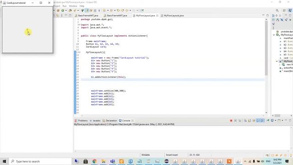Minimize the editor area
This screenshot has width=293, height=165.
coord(263,15)
